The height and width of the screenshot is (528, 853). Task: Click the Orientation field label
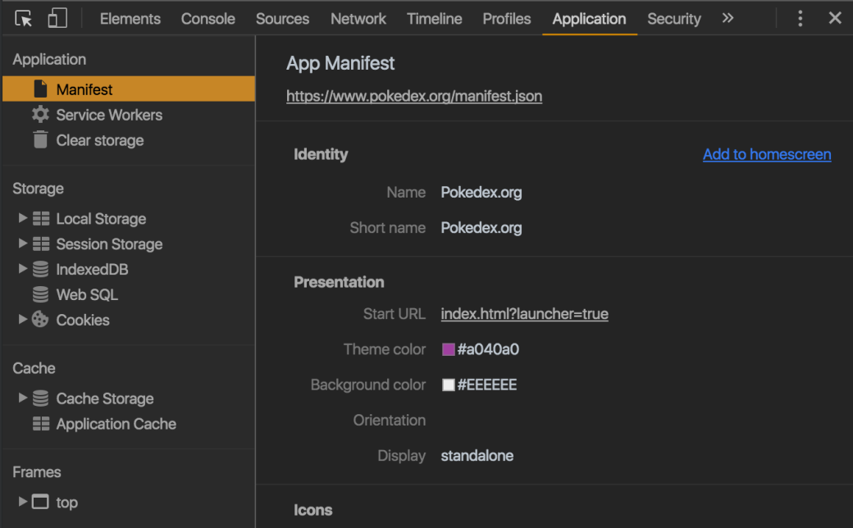coord(390,421)
